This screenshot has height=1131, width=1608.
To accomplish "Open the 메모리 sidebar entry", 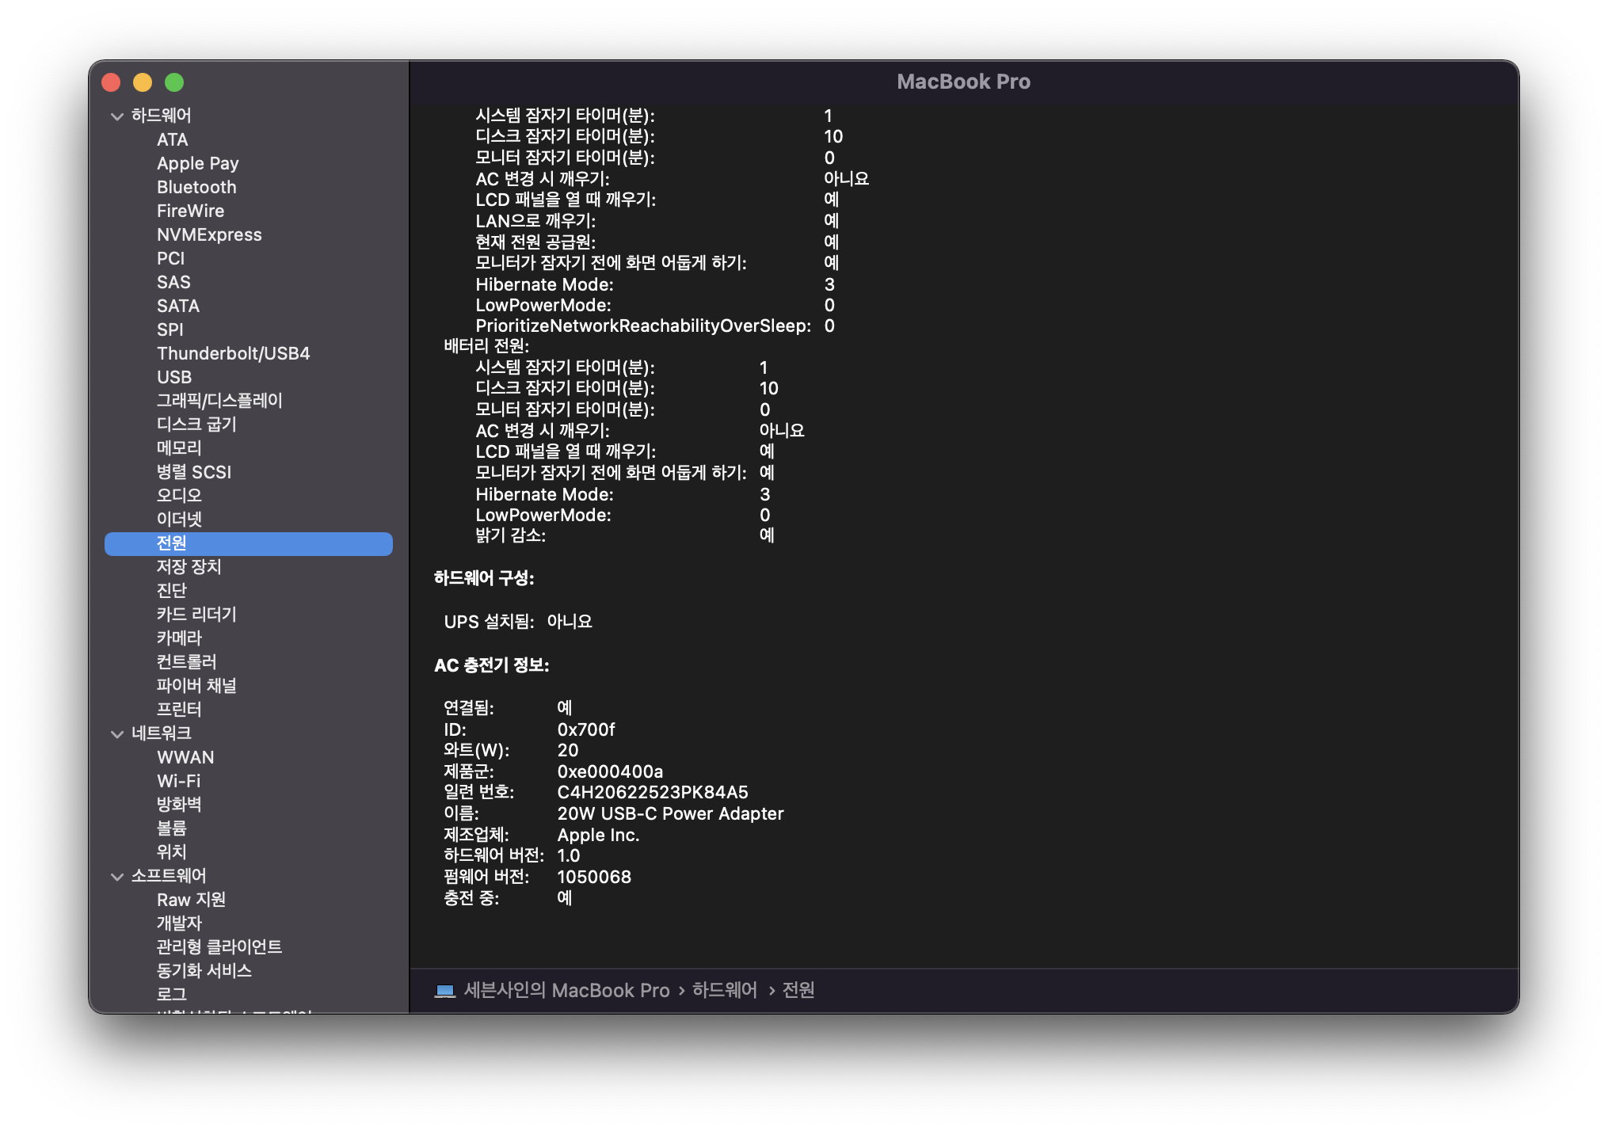I will tap(179, 448).
